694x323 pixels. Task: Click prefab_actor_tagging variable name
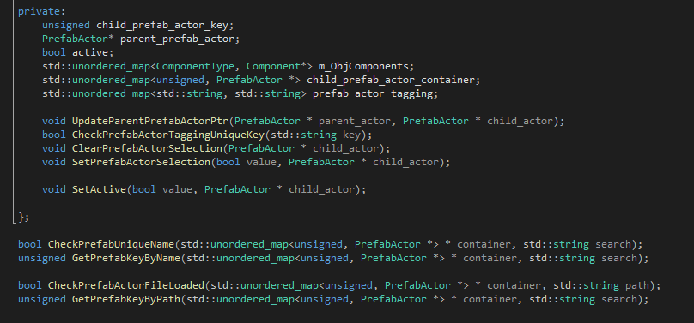[x=372, y=93]
